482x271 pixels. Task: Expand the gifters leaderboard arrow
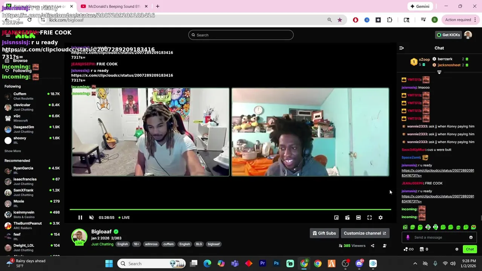point(439,72)
